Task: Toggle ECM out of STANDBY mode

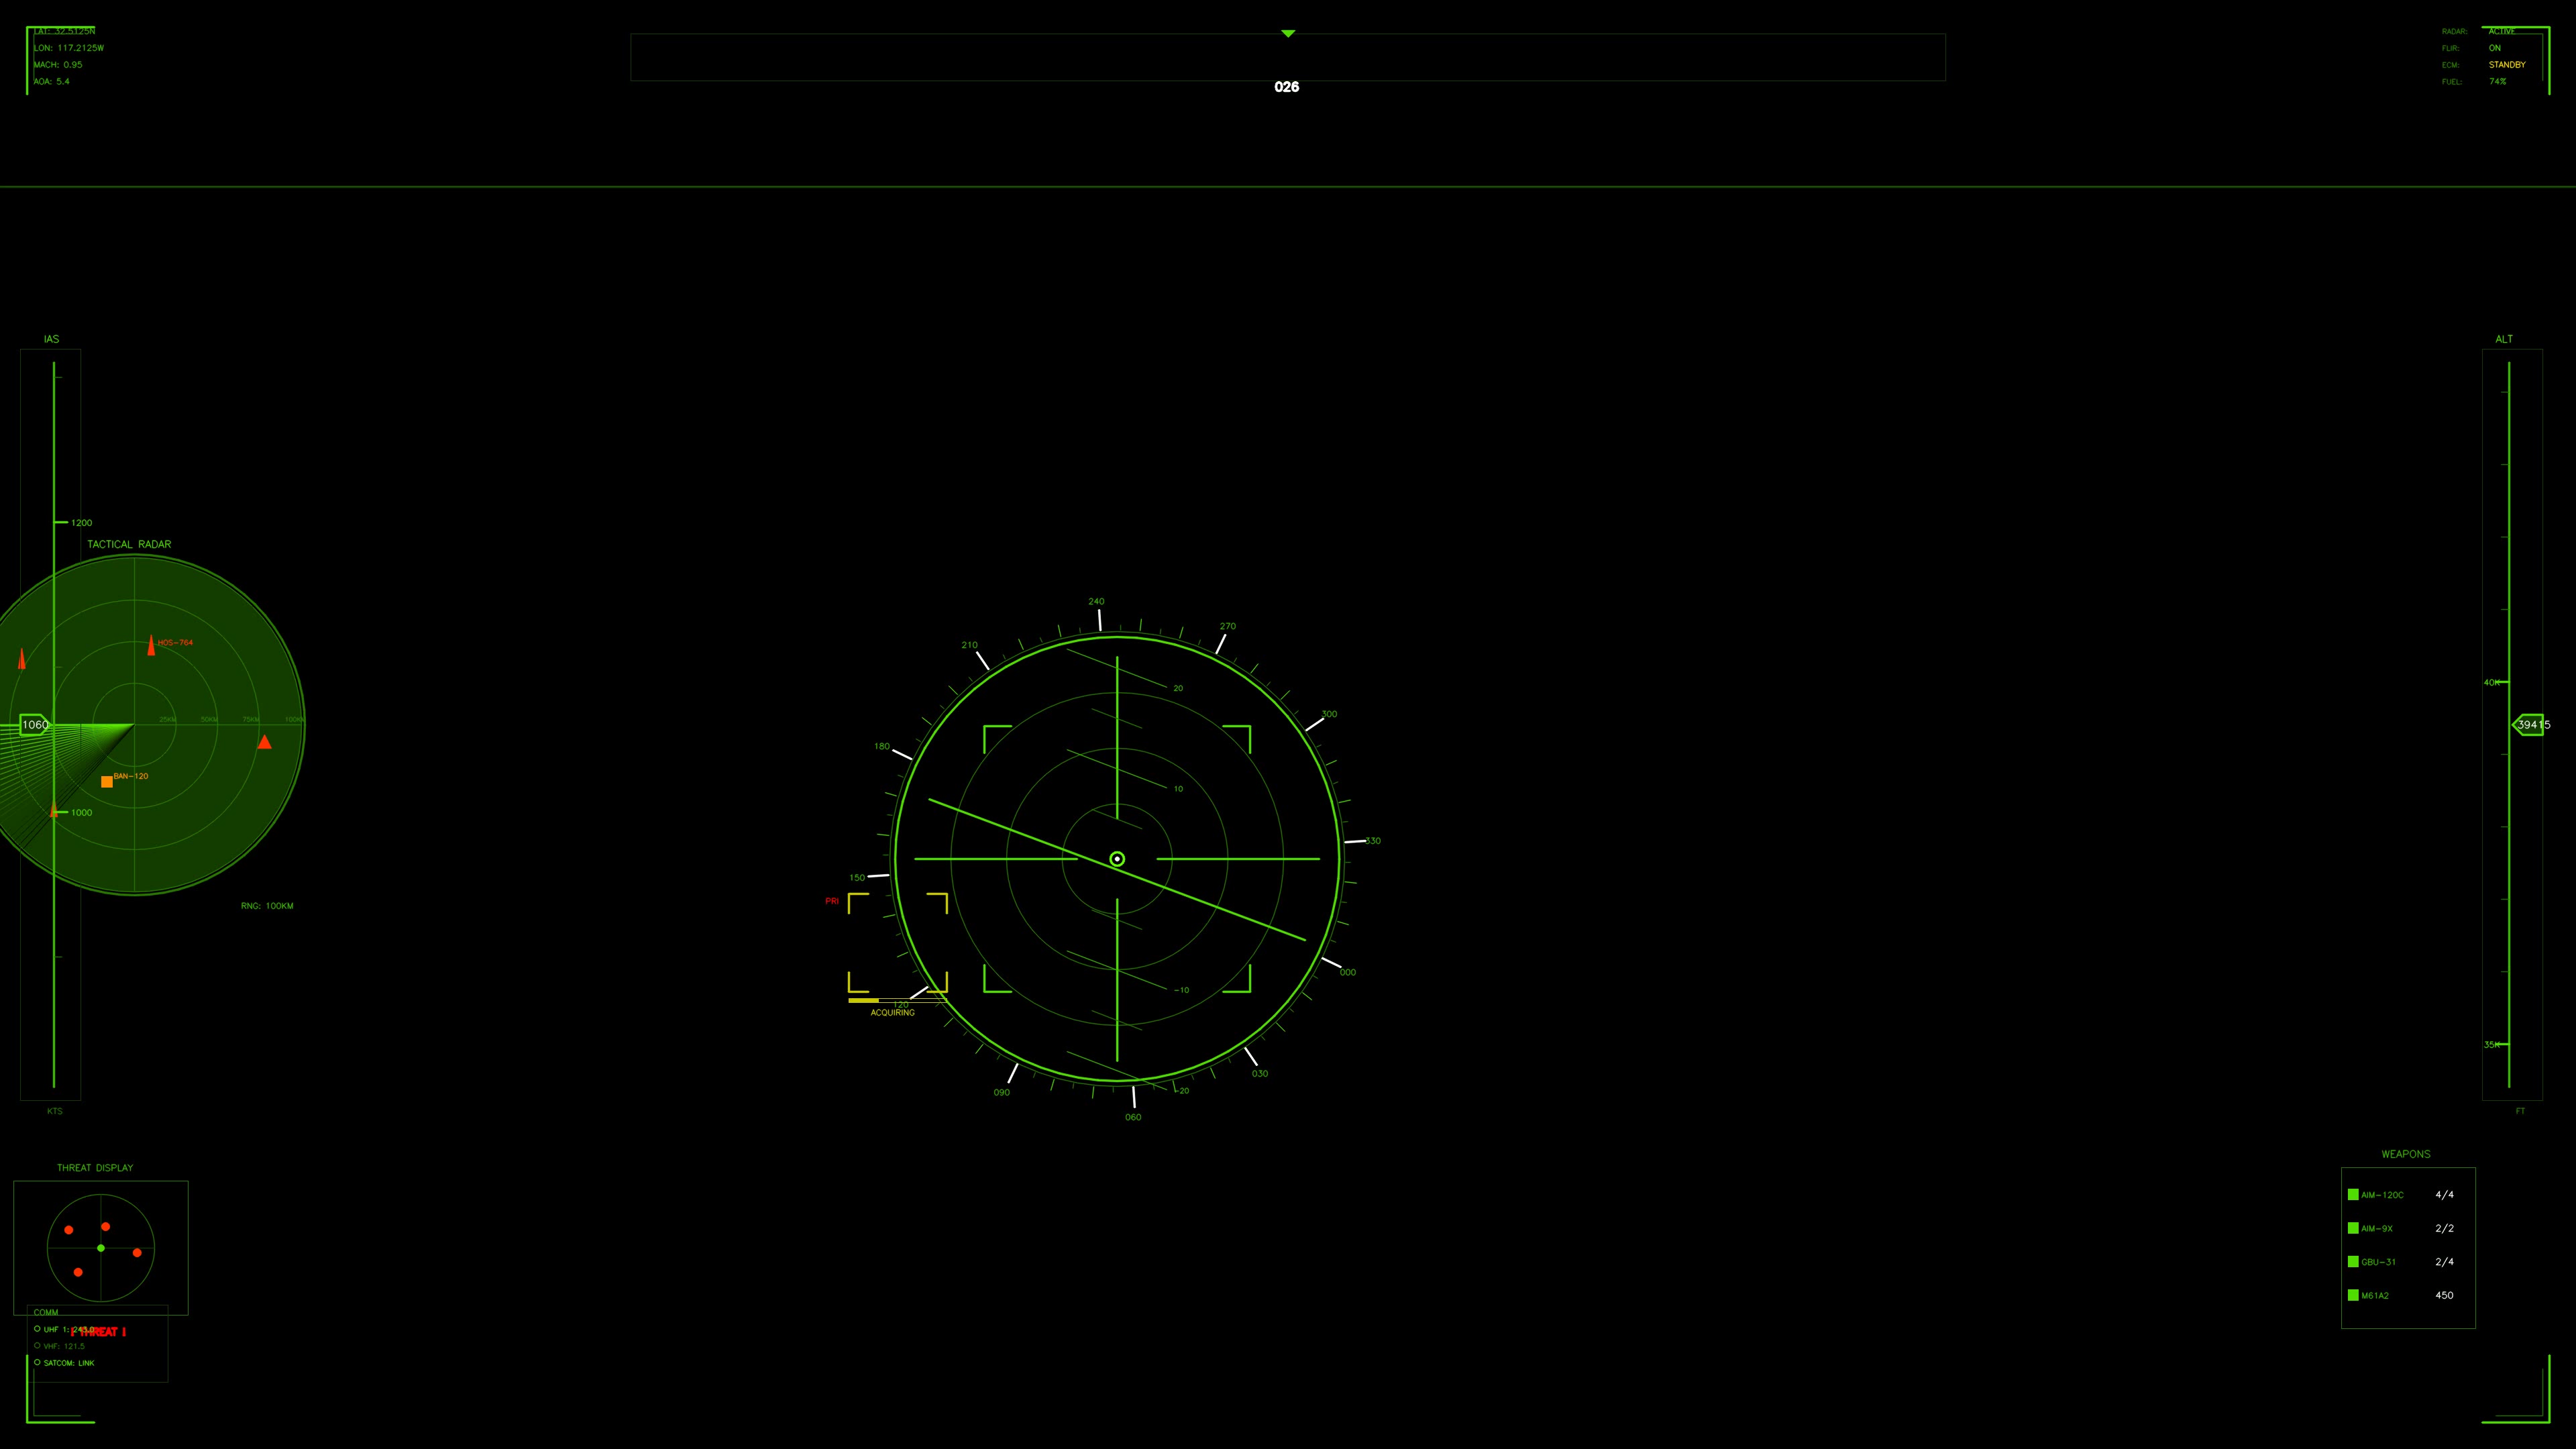Action: coord(2507,64)
